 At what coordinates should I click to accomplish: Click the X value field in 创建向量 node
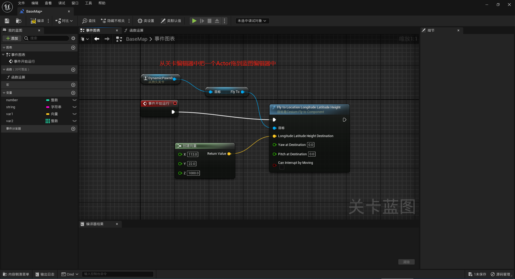193,154
